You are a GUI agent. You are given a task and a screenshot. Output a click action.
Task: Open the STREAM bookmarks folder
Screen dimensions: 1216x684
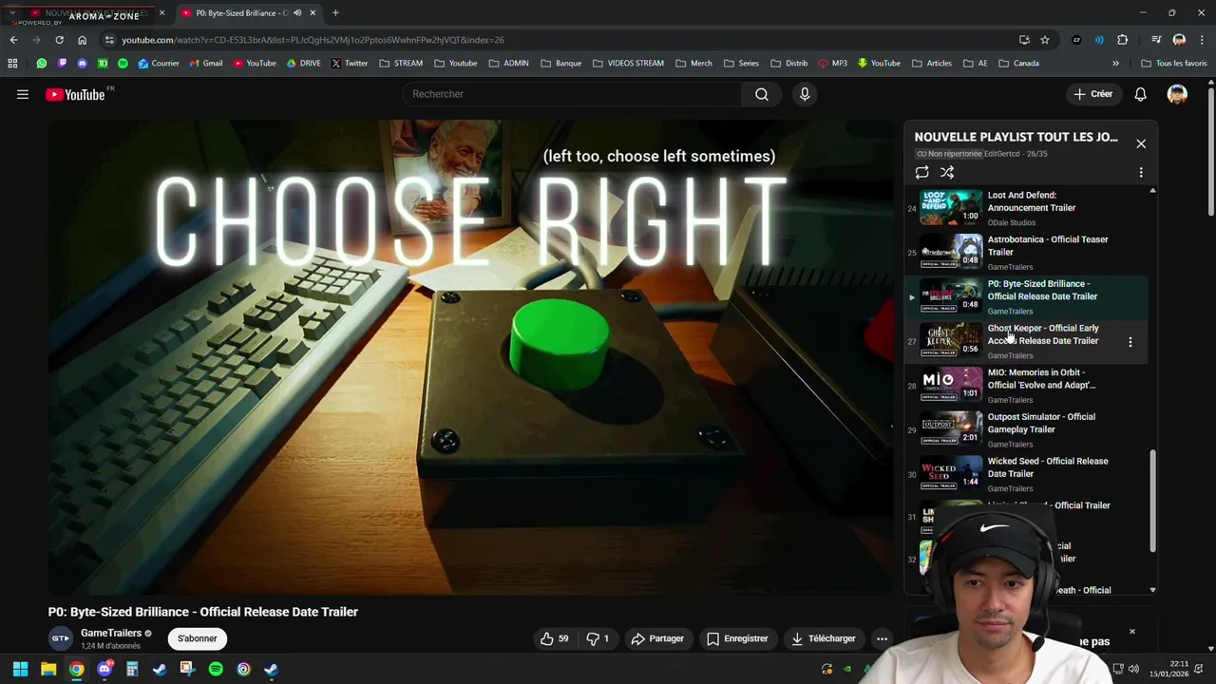click(401, 64)
